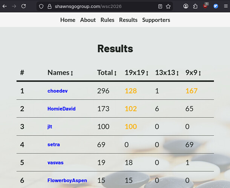Click choedev's total score 296
This screenshot has height=188, width=230.
(x=103, y=91)
